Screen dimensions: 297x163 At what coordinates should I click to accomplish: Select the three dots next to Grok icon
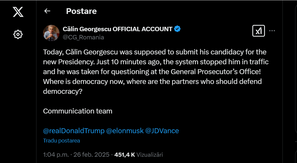(272, 31)
